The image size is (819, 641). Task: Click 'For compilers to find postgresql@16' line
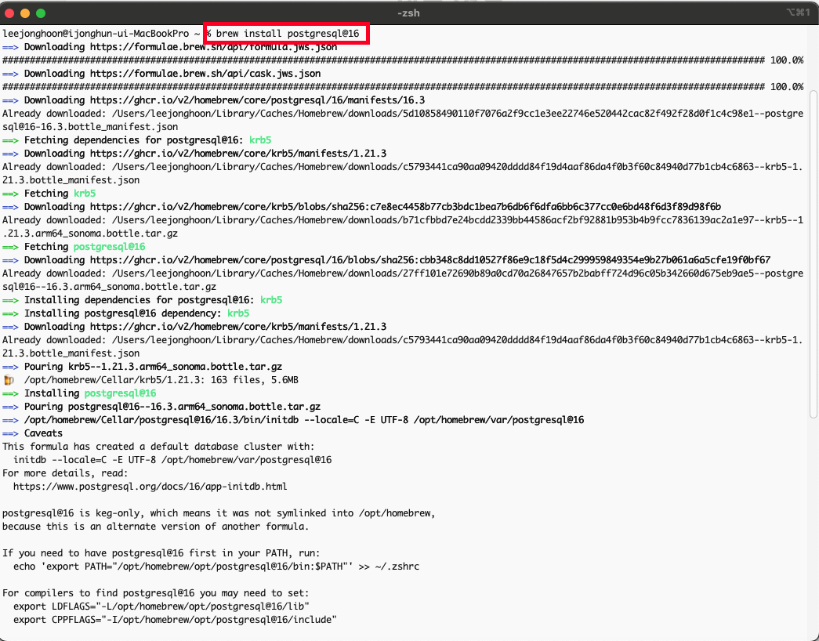pos(156,593)
